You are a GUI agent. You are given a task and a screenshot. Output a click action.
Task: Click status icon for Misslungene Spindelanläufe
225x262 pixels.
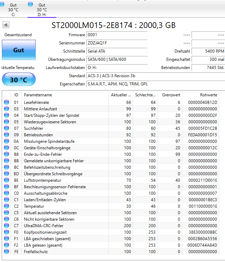tap(6, 141)
